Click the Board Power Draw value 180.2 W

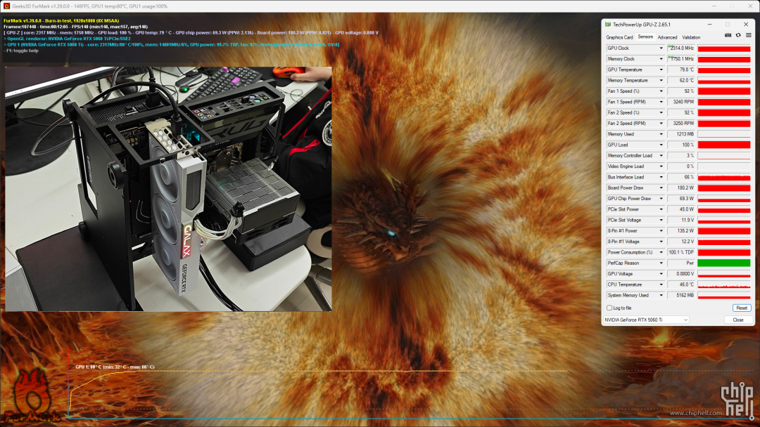click(x=681, y=188)
